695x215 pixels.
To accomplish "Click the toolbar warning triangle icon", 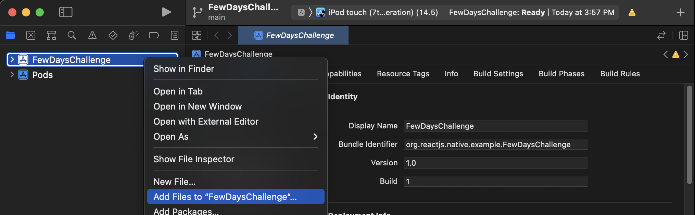I will (632, 13).
